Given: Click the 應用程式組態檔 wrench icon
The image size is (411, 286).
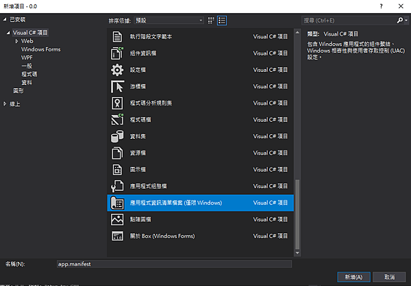Looking at the screenshot, I should click(x=117, y=186).
